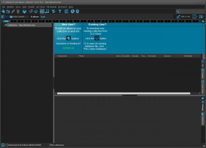
Task: Click the cloud sync icon with red badge
Action: click(31, 11)
